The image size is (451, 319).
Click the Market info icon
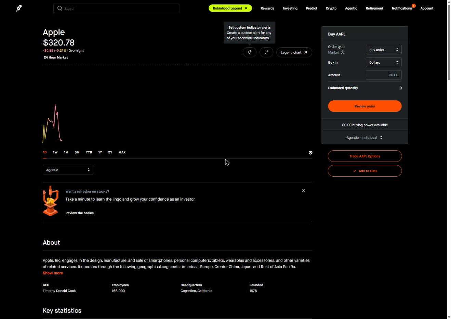[343, 52]
